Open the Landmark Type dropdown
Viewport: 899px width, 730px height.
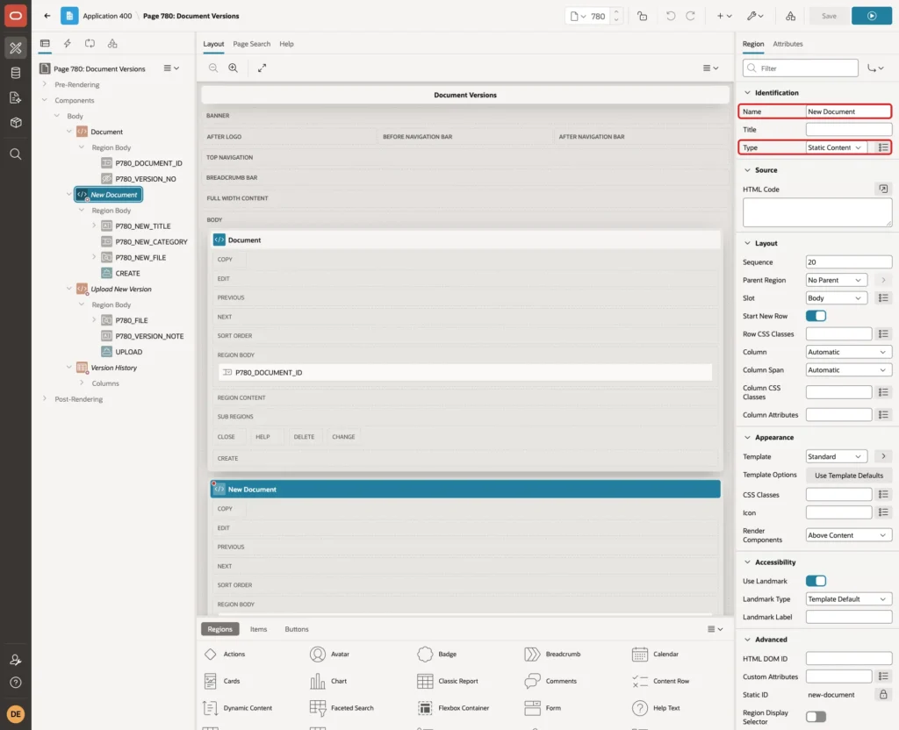pos(848,598)
